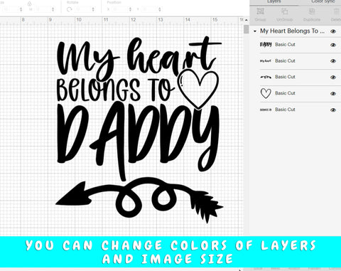Select the DADDY lettering on canvas
This screenshot has width=341, height=271.
point(138,141)
